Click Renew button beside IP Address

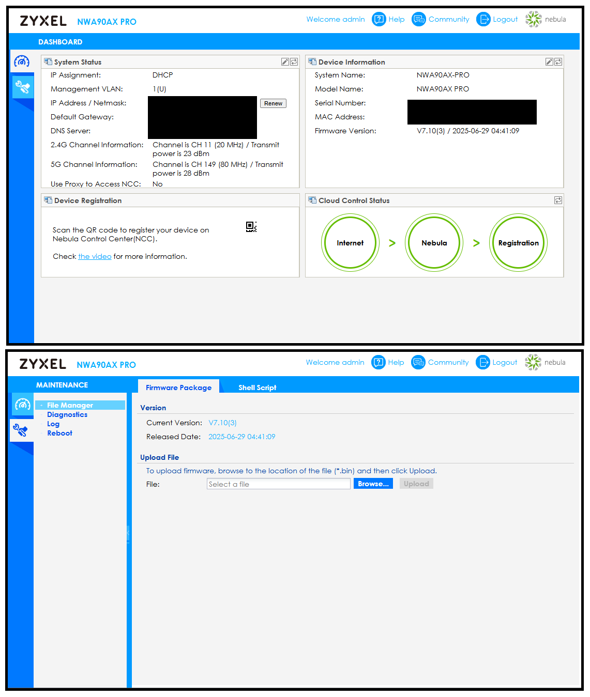(273, 103)
